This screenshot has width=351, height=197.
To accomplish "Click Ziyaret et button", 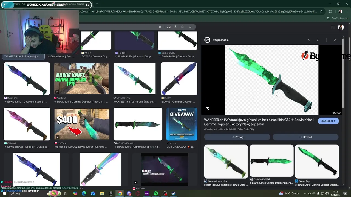I will click(x=328, y=121).
